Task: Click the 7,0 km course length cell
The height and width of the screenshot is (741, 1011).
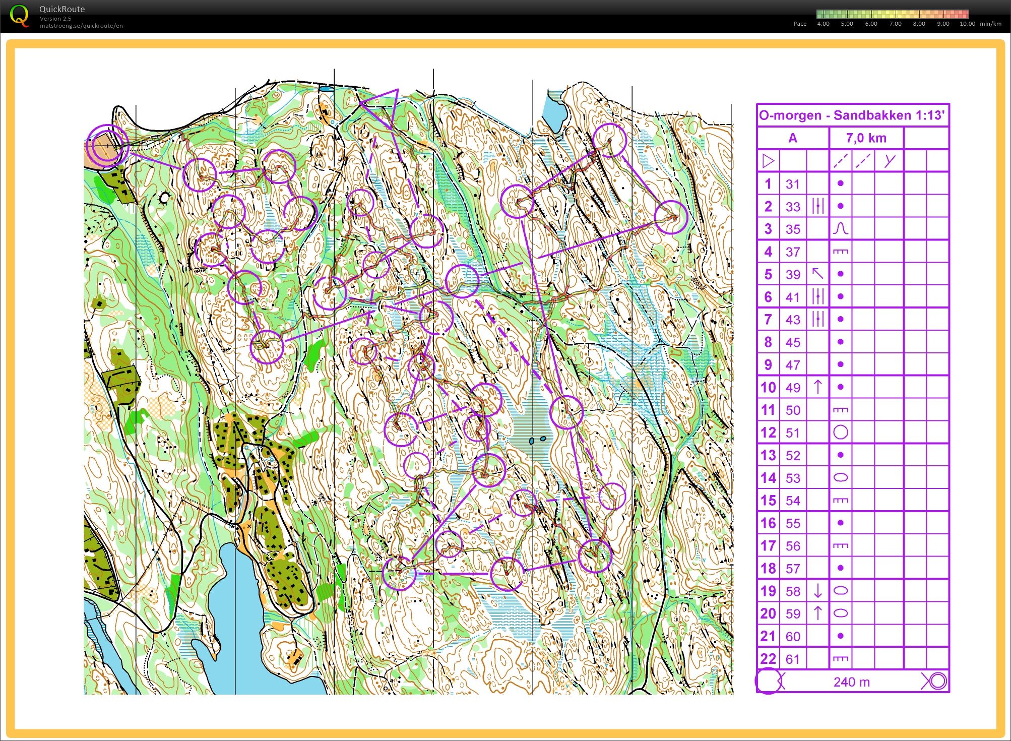Action: pyautogui.click(x=866, y=138)
